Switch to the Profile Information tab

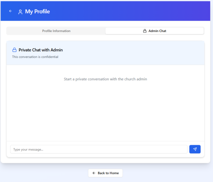(x=56, y=31)
